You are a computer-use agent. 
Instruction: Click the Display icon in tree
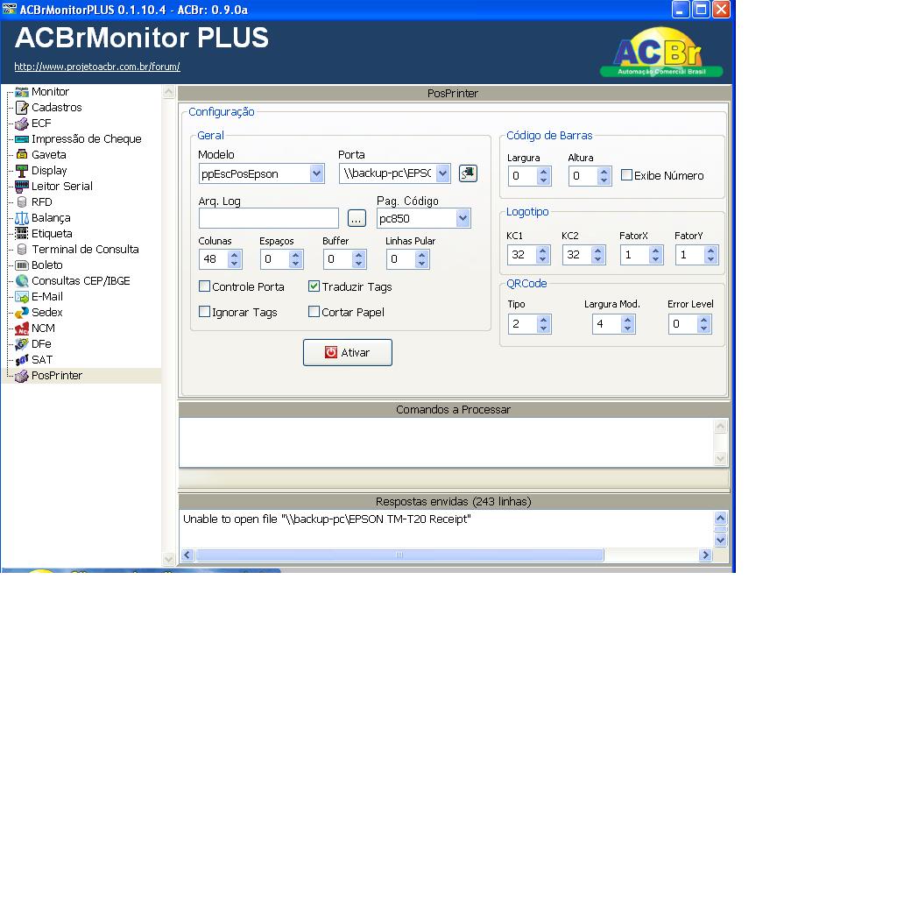pyautogui.click(x=22, y=171)
